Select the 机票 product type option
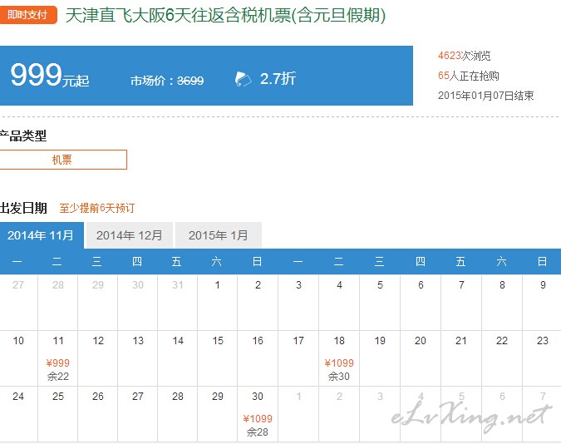Viewport: 561px width, 444px height. pyautogui.click(x=63, y=160)
